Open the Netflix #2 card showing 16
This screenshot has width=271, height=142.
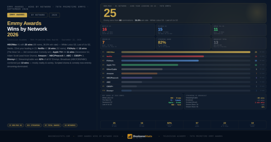point(127,30)
